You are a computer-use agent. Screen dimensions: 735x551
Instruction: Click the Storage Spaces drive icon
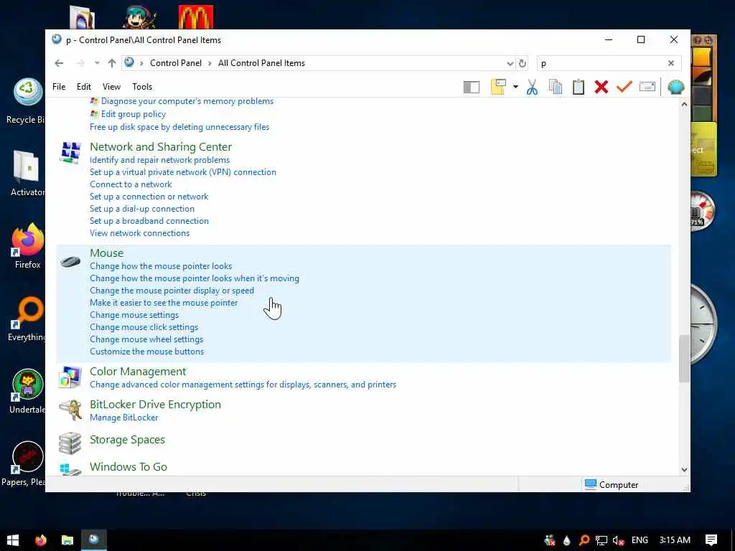[70, 443]
